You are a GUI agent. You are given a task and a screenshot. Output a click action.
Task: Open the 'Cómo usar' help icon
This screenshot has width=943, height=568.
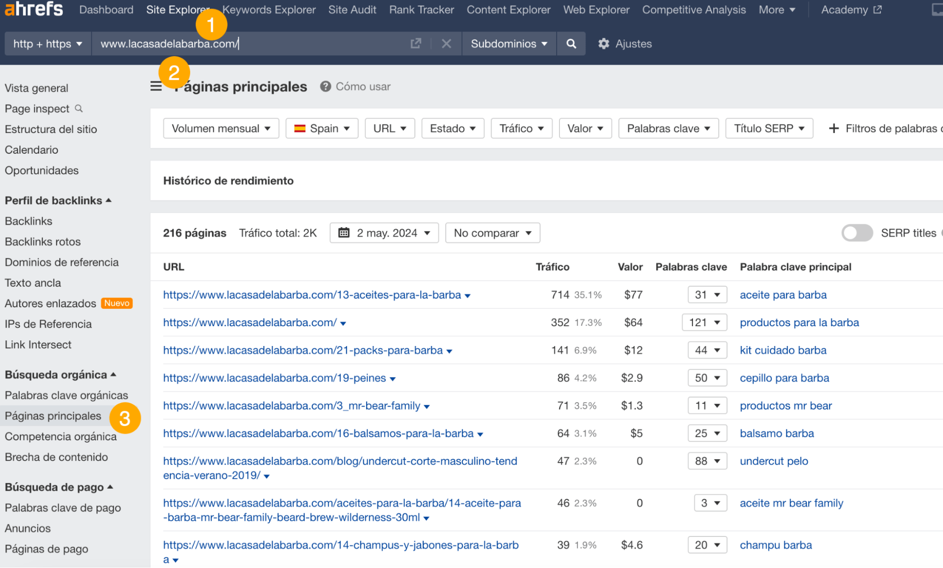point(325,86)
